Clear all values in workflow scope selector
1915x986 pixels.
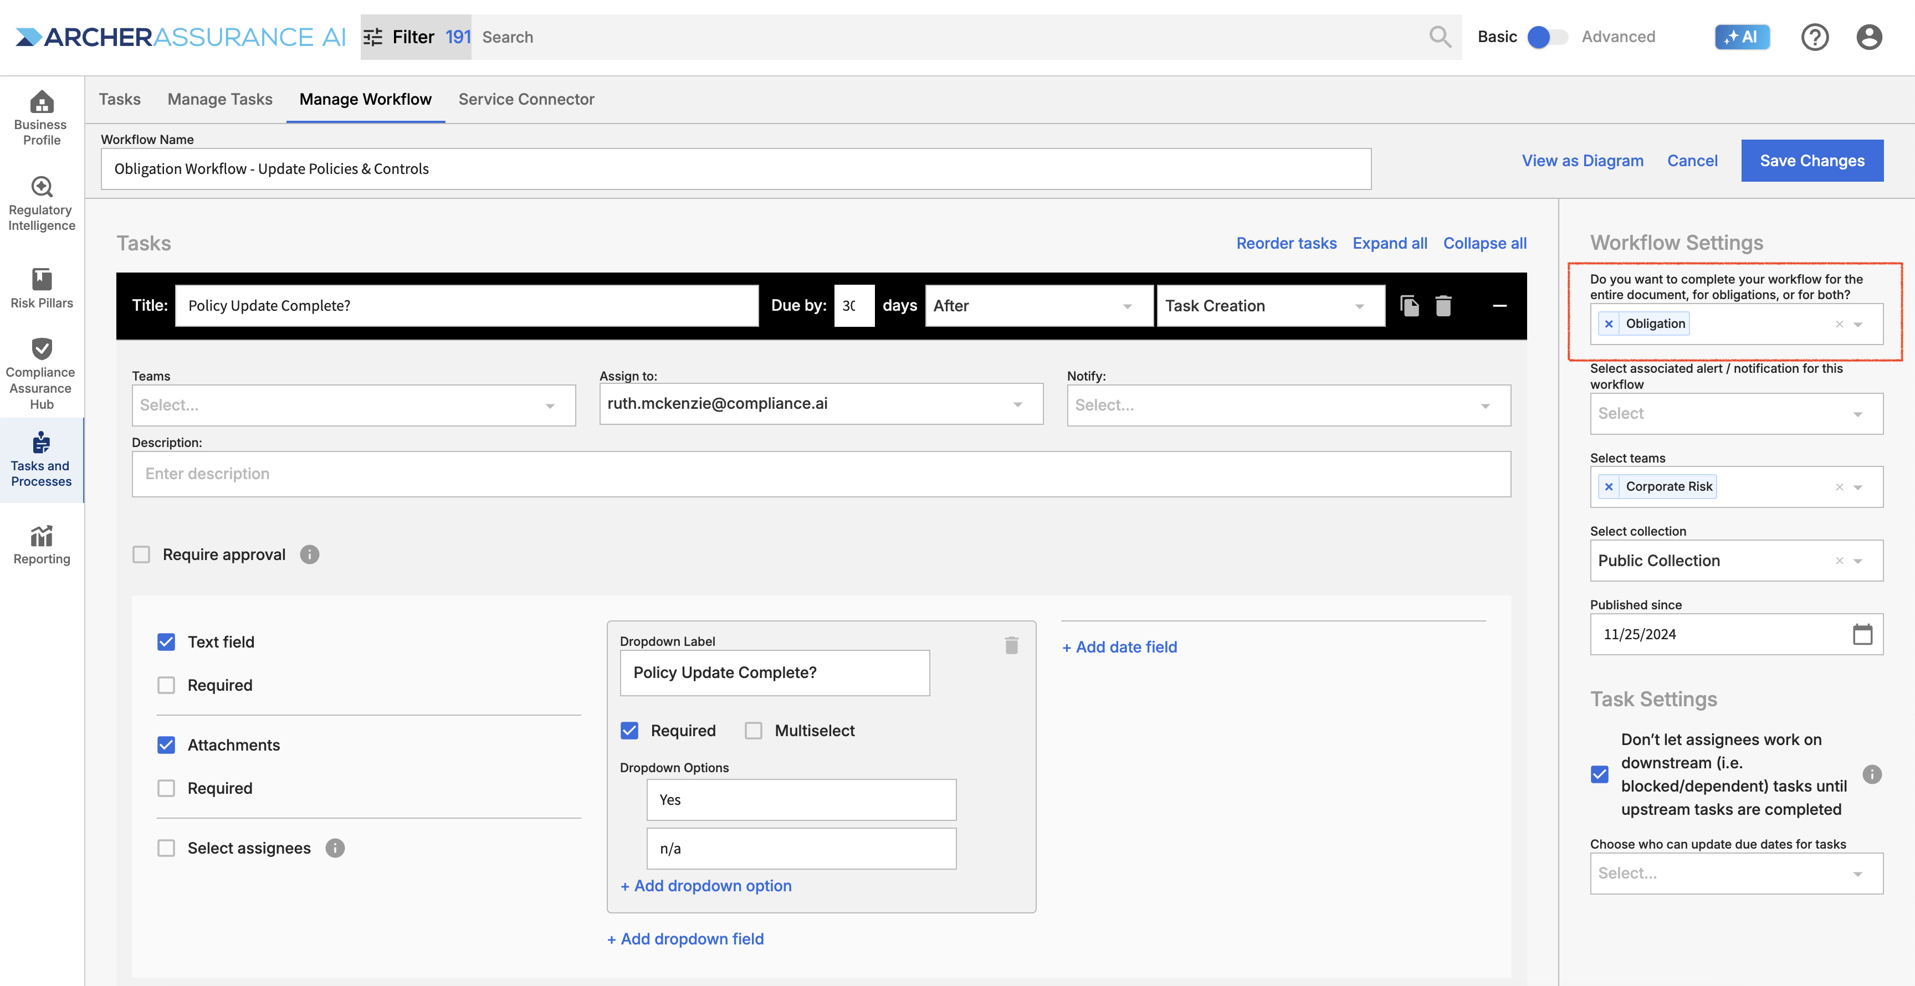(1839, 323)
